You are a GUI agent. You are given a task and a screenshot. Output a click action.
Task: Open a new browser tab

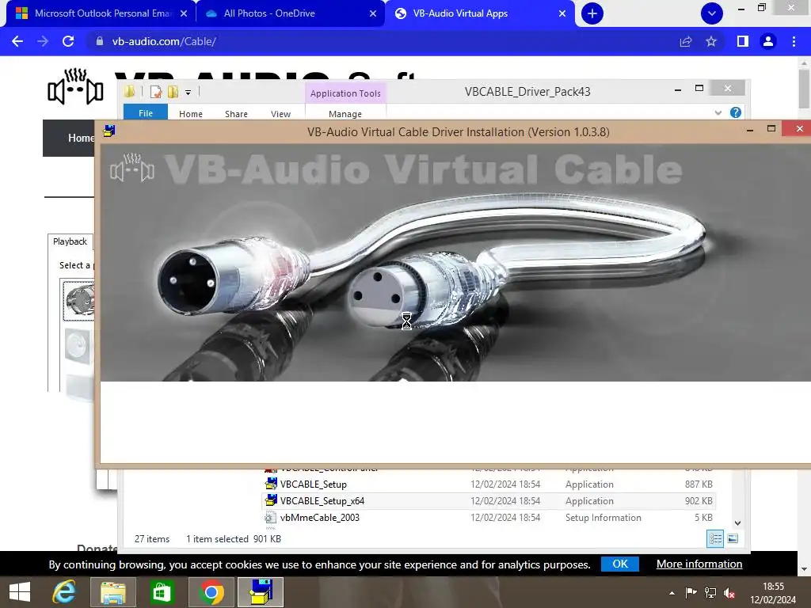click(592, 13)
